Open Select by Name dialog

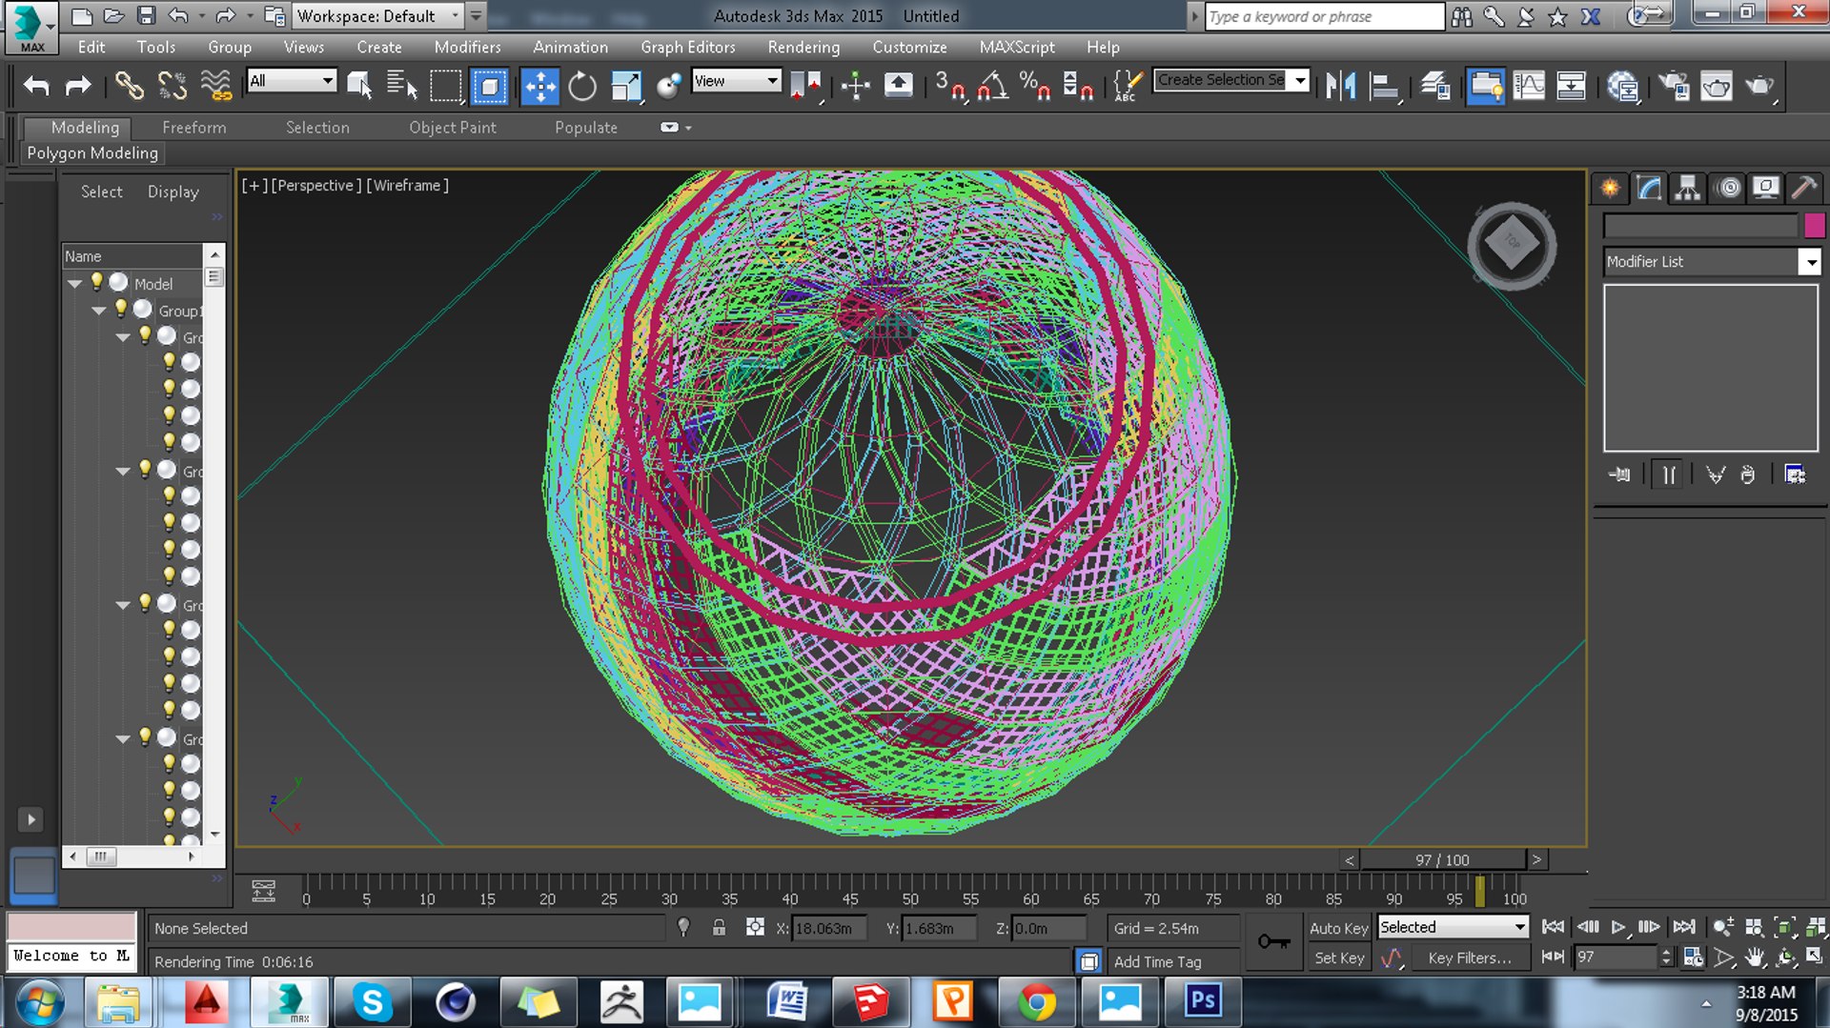click(x=401, y=86)
